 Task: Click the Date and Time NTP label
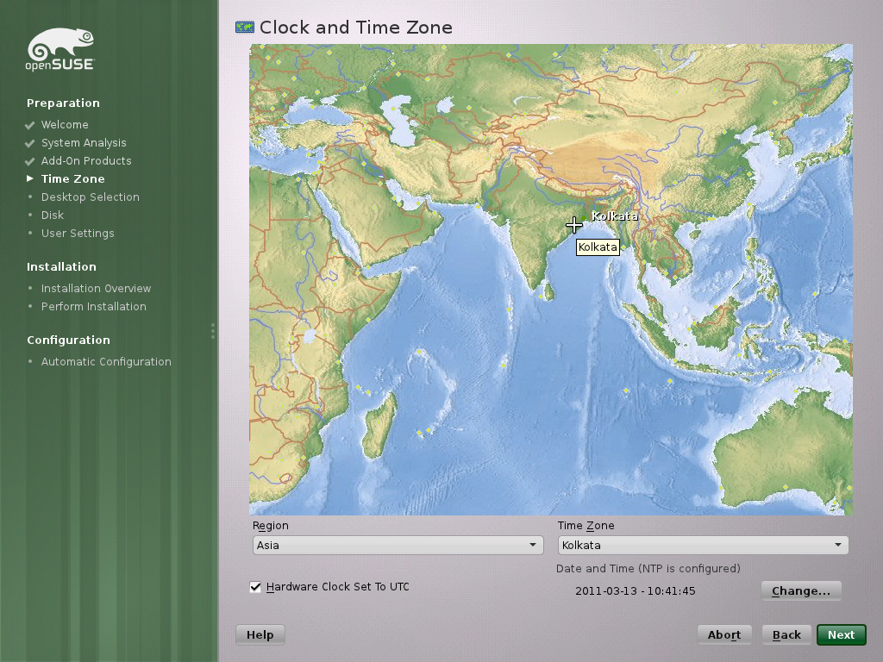(648, 569)
